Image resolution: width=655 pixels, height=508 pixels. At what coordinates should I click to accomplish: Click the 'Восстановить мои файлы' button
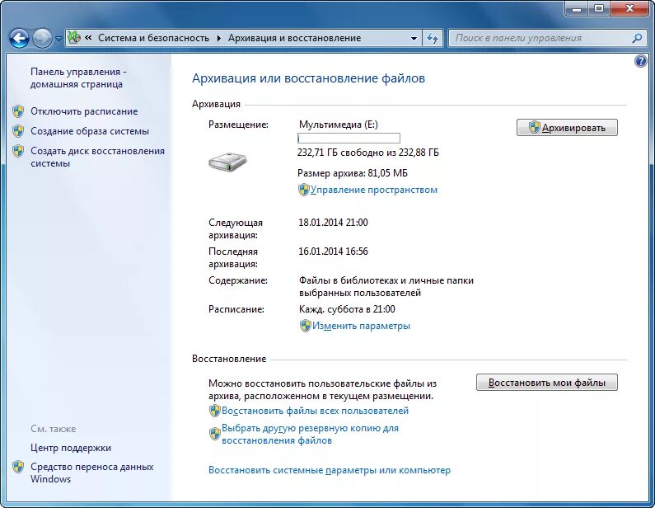[546, 382]
